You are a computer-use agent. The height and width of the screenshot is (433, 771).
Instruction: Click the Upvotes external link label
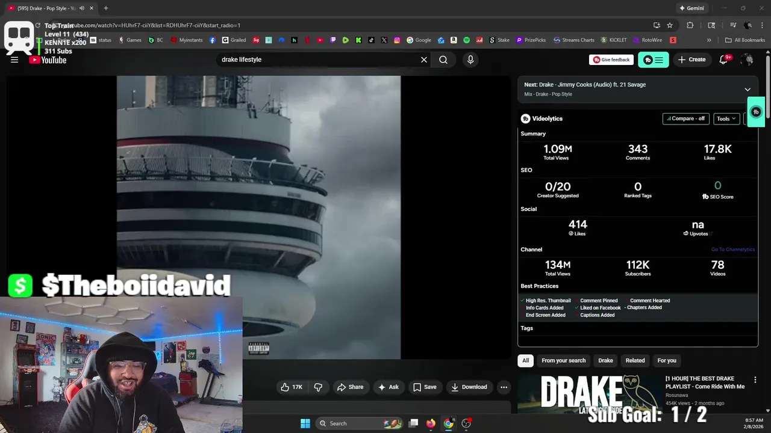[x=698, y=233]
